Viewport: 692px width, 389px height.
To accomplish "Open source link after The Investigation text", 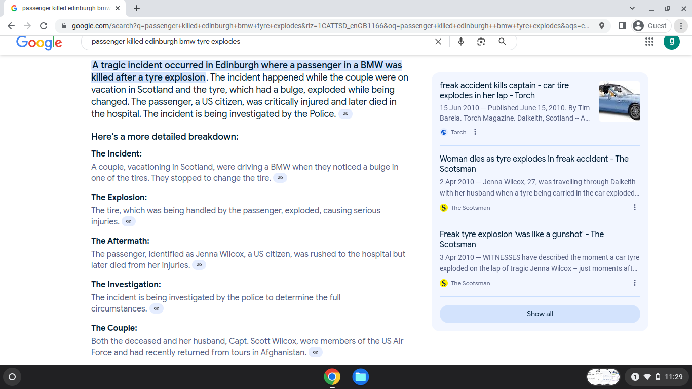I will coord(157,308).
